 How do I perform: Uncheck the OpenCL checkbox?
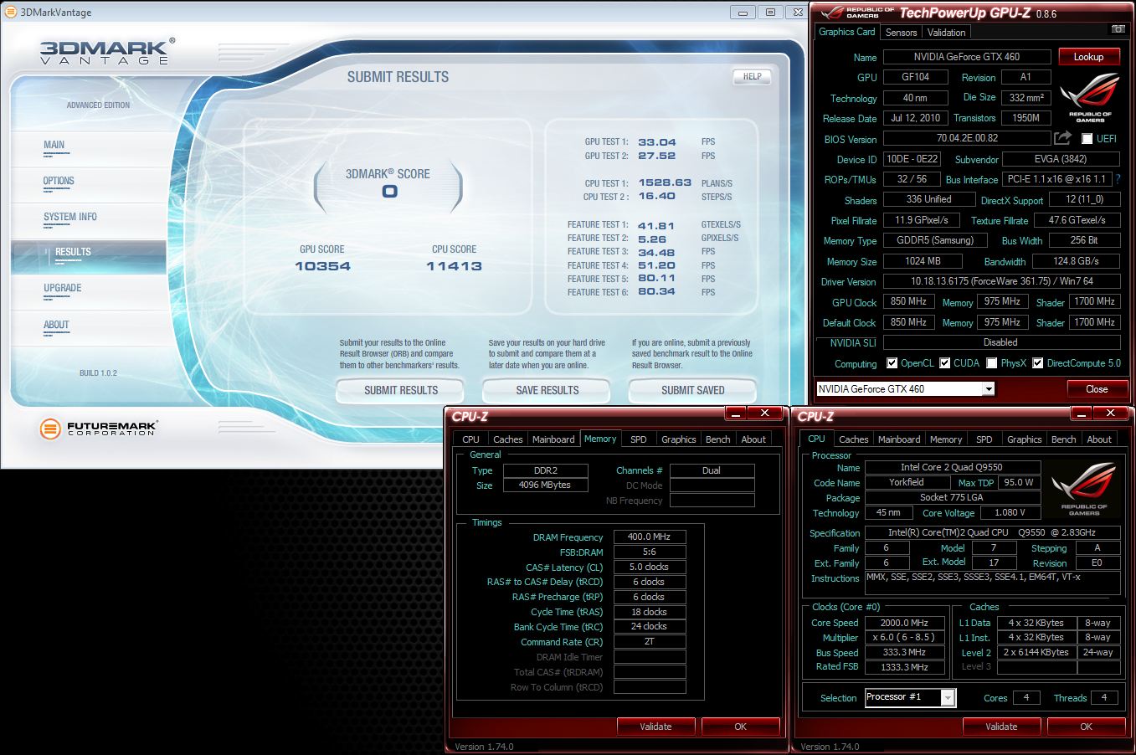pyautogui.click(x=892, y=363)
